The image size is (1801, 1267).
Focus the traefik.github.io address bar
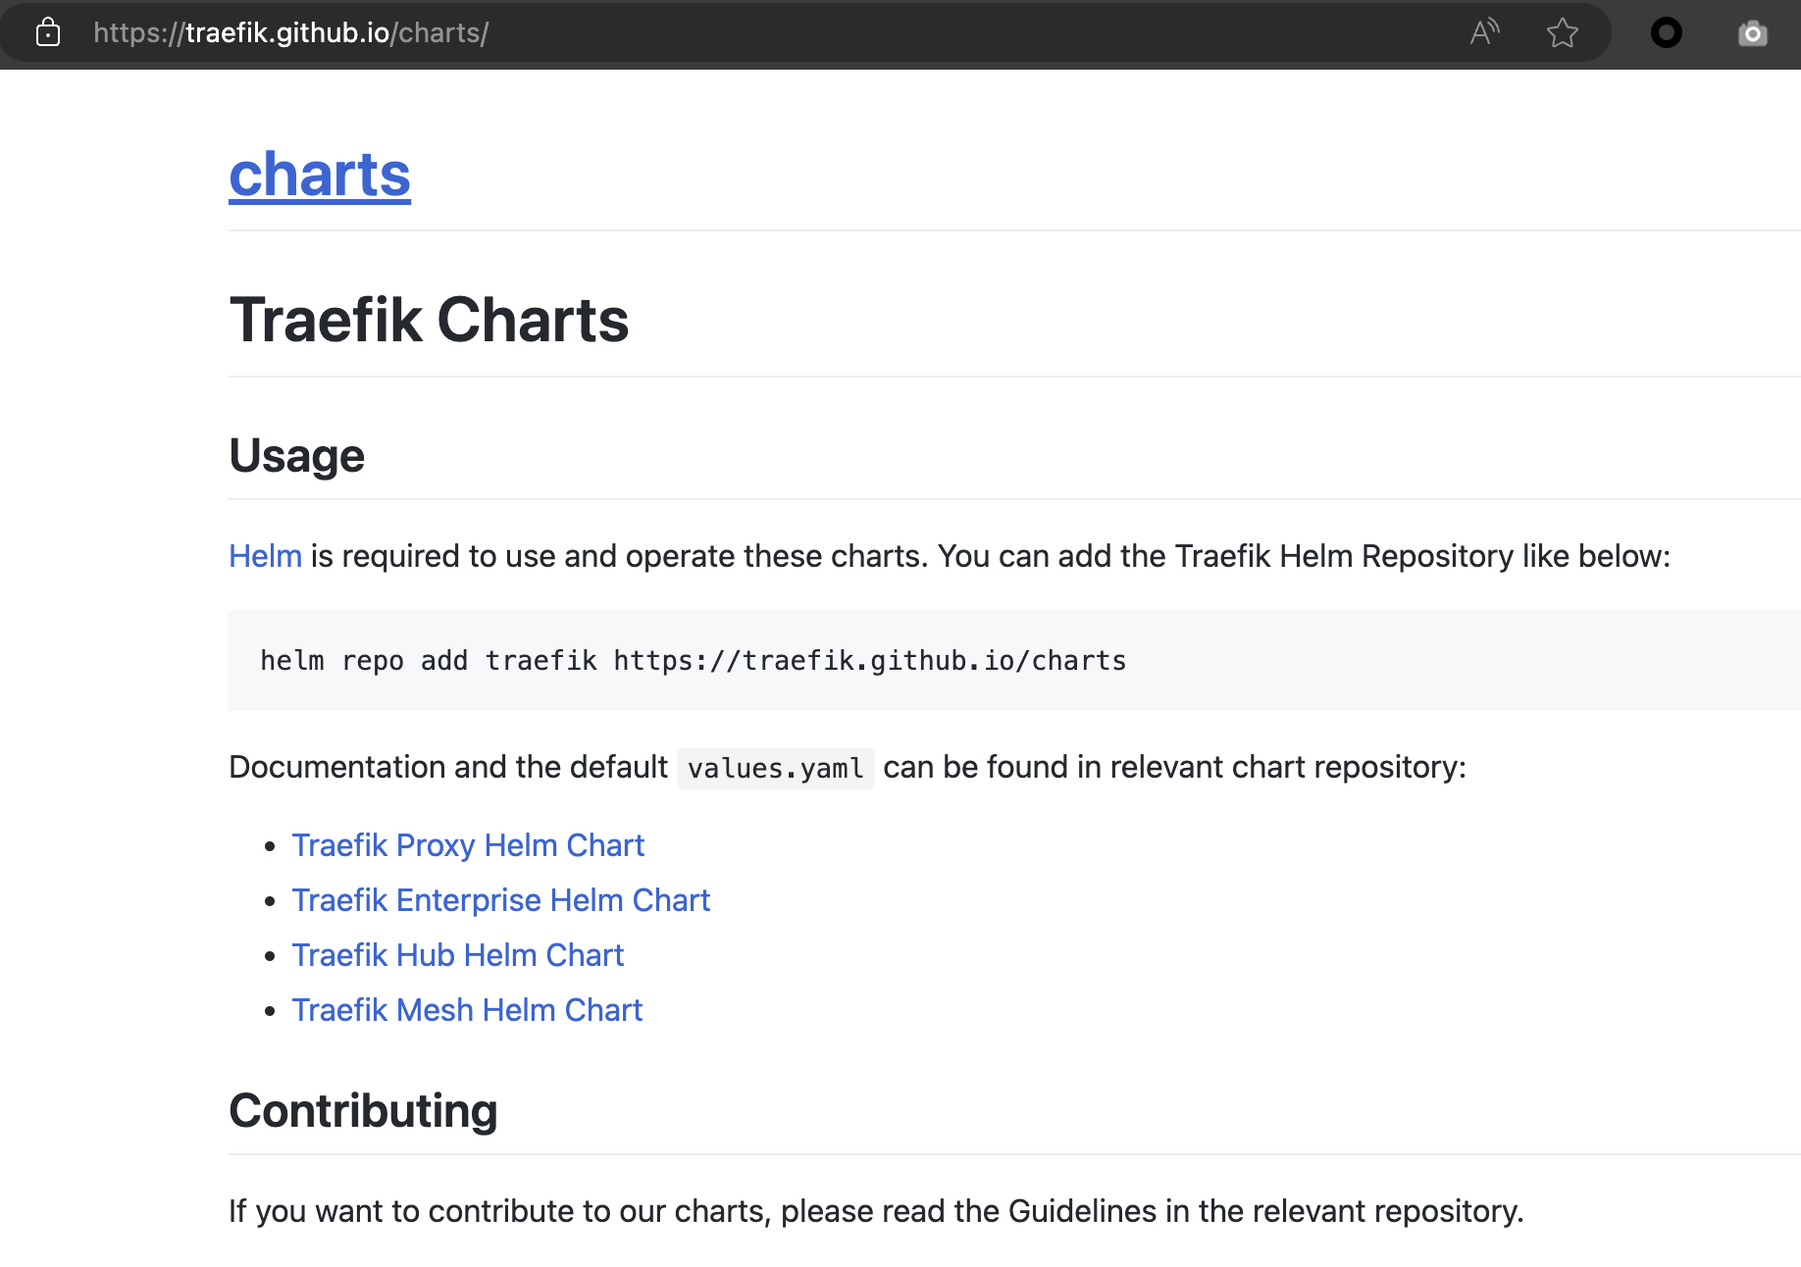[687, 33]
